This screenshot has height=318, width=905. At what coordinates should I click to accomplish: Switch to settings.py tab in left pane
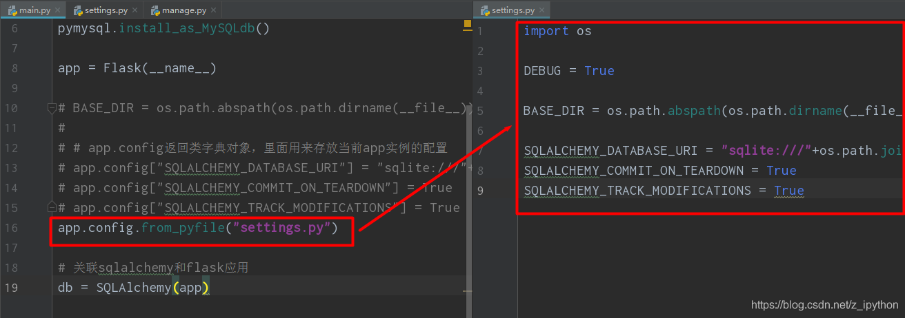pos(104,10)
